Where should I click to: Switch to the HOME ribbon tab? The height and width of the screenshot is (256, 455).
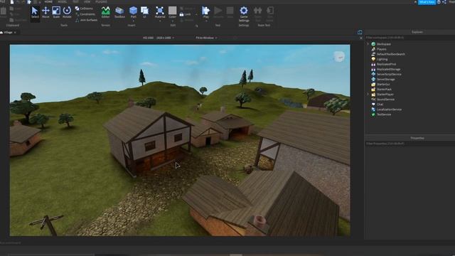click(48, 1)
